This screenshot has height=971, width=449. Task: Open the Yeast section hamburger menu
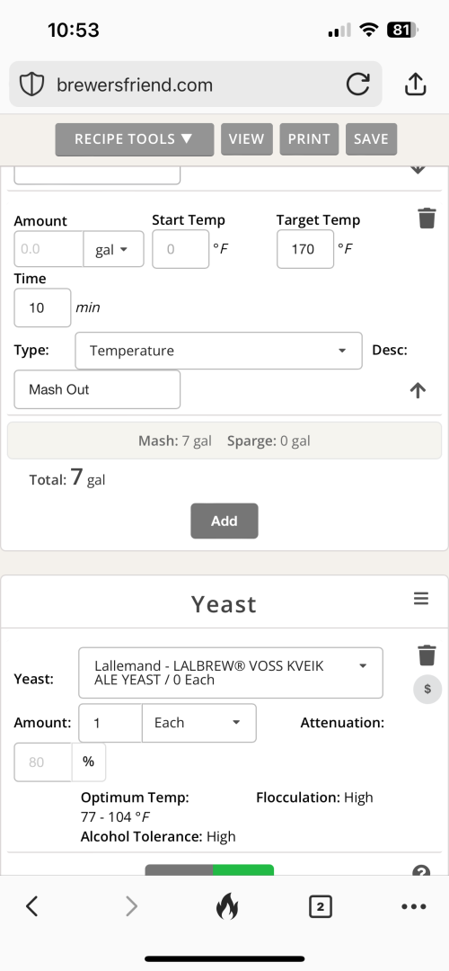click(x=421, y=598)
